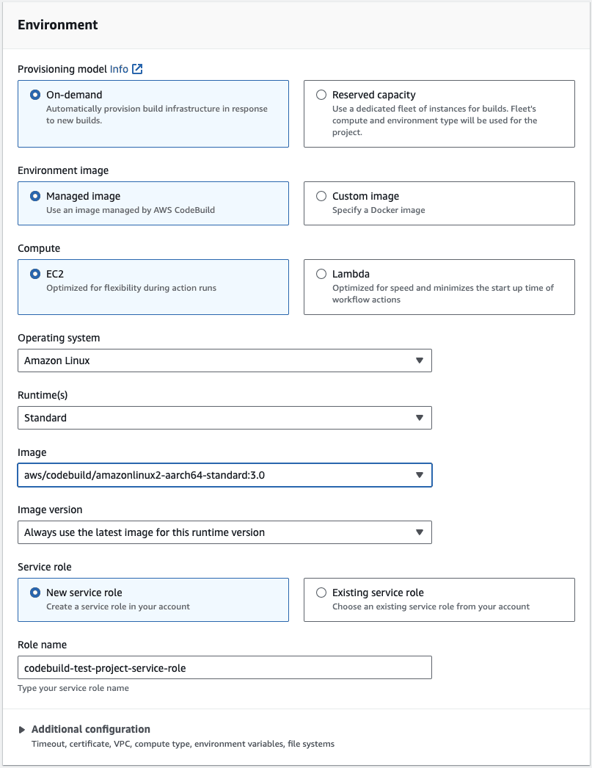Screen dimensions: 592x768
Task: Choose the Managed image option
Action: [x=35, y=196]
